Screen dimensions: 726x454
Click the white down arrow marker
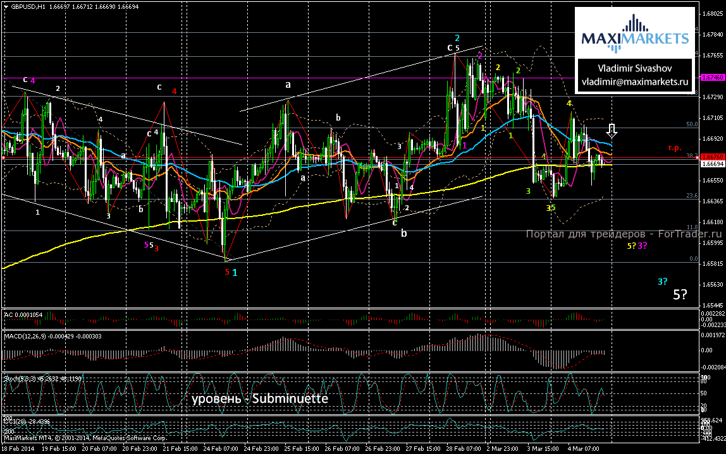pos(612,131)
